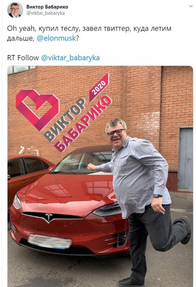Click the Tesla emblem on the car's front

(49, 218)
